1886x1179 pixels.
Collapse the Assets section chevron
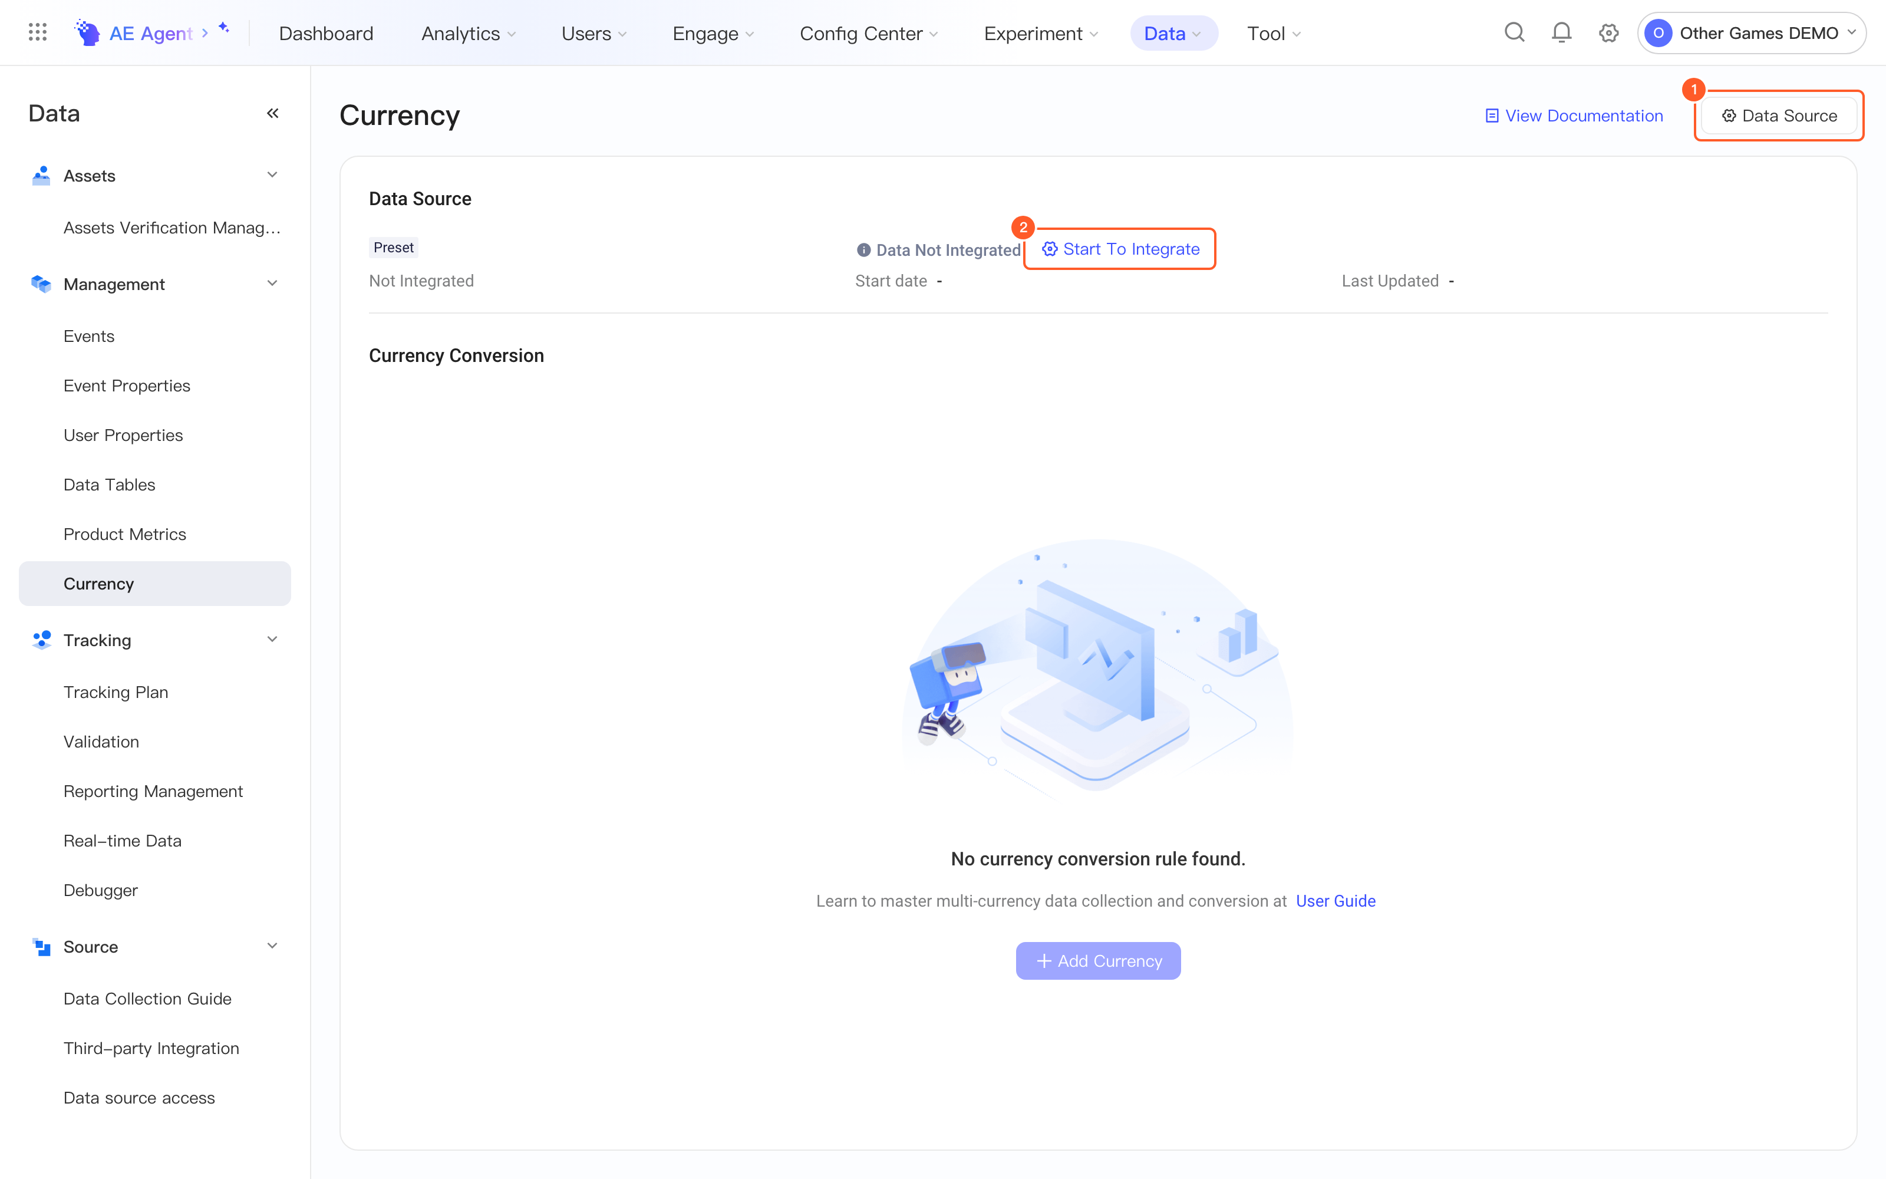[272, 174]
